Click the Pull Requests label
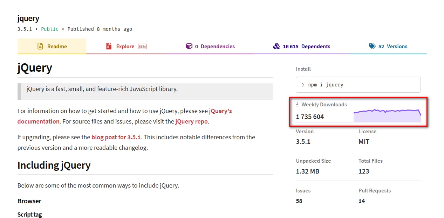 (x=375, y=191)
